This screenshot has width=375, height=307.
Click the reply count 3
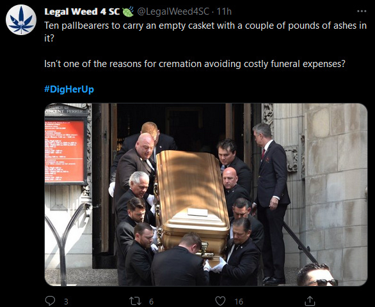click(x=67, y=301)
